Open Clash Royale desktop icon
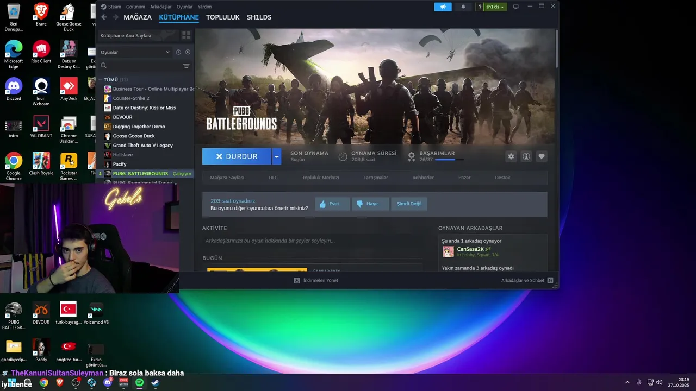 (41, 165)
